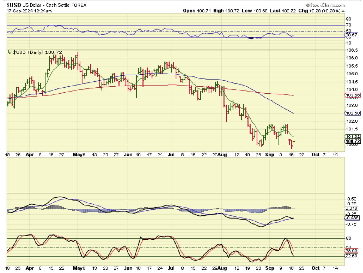
Task: Click the Sep label on price chart axis
Action: pos(270,155)
